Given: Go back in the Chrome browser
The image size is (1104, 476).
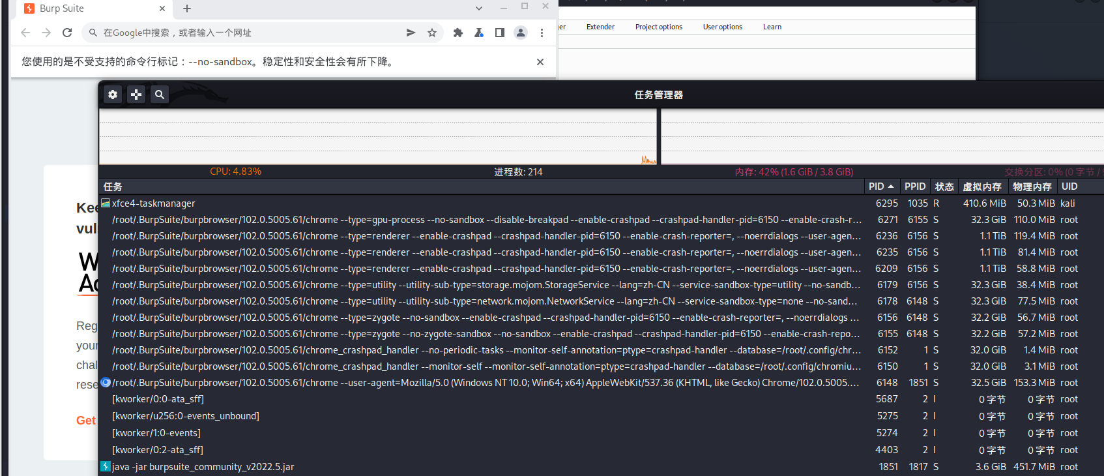Looking at the screenshot, I should [25, 33].
